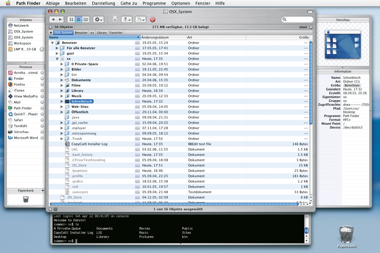The image size is (380, 253).
Task: Select the CopyCatX Installer Log file icon
Action: (x=67, y=144)
